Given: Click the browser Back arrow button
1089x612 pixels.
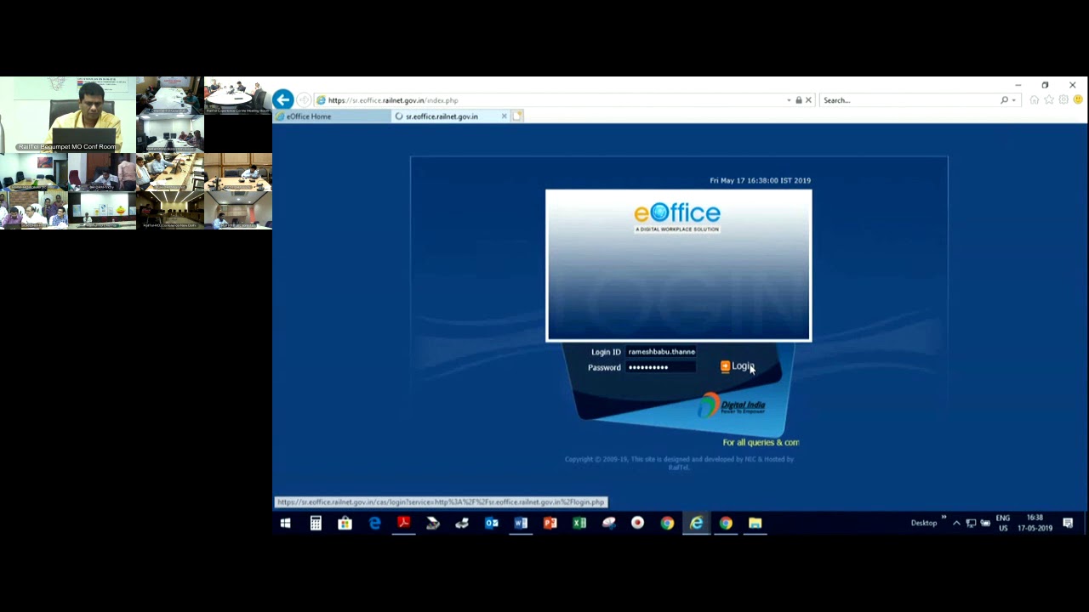Looking at the screenshot, I should point(283,99).
